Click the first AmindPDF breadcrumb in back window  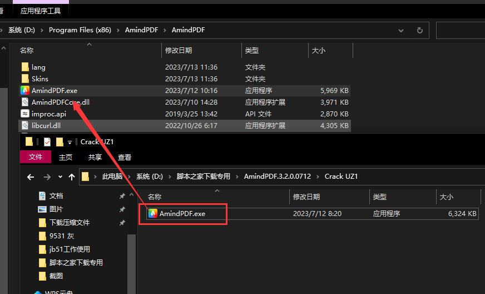click(141, 30)
